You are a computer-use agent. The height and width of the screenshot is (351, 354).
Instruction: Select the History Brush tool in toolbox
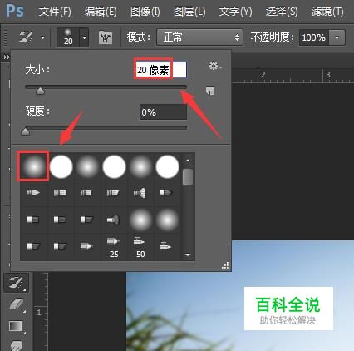[x=16, y=283]
